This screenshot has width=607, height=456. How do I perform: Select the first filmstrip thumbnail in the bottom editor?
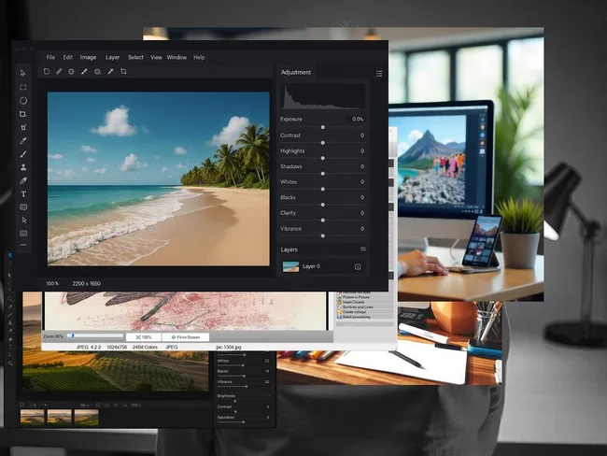pos(32,418)
